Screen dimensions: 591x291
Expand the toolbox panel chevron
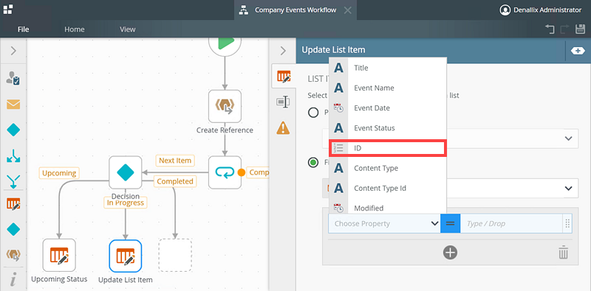click(x=13, y=51)
